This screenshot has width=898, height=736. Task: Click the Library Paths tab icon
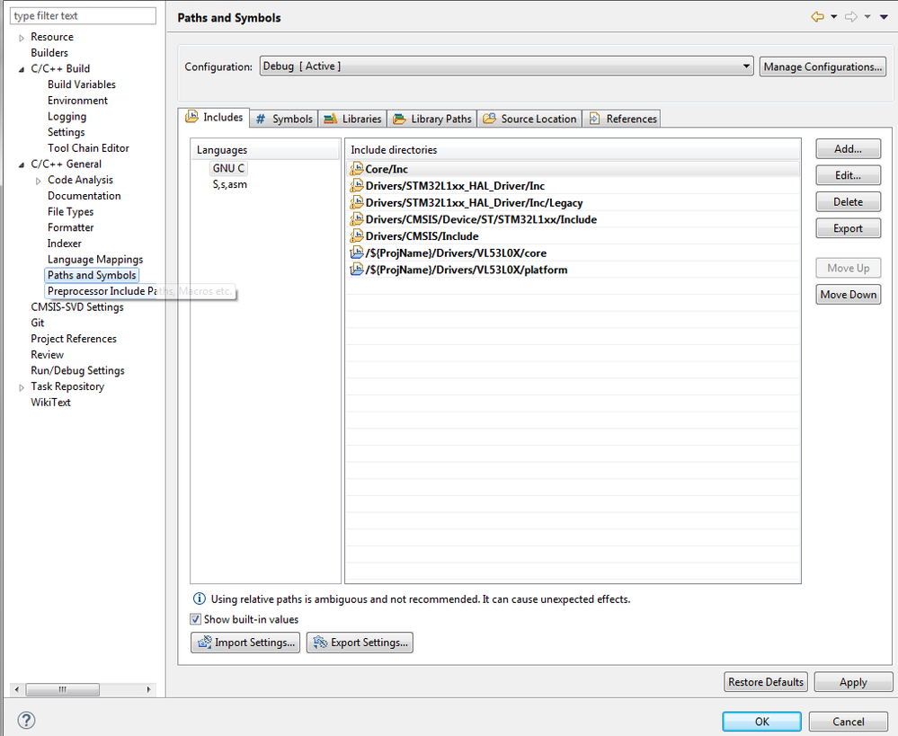point(399,120)
